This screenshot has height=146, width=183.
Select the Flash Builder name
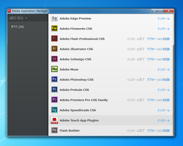pos(70,131)
